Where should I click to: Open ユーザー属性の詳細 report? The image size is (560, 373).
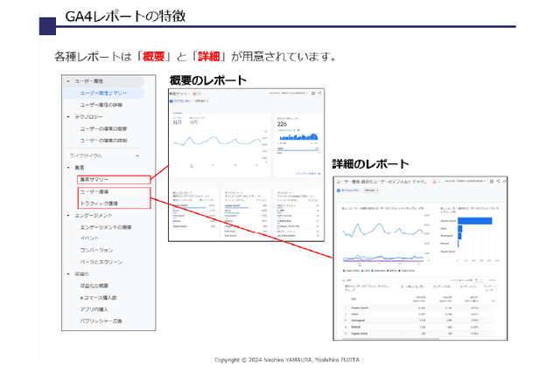click(x=101, y=105)
